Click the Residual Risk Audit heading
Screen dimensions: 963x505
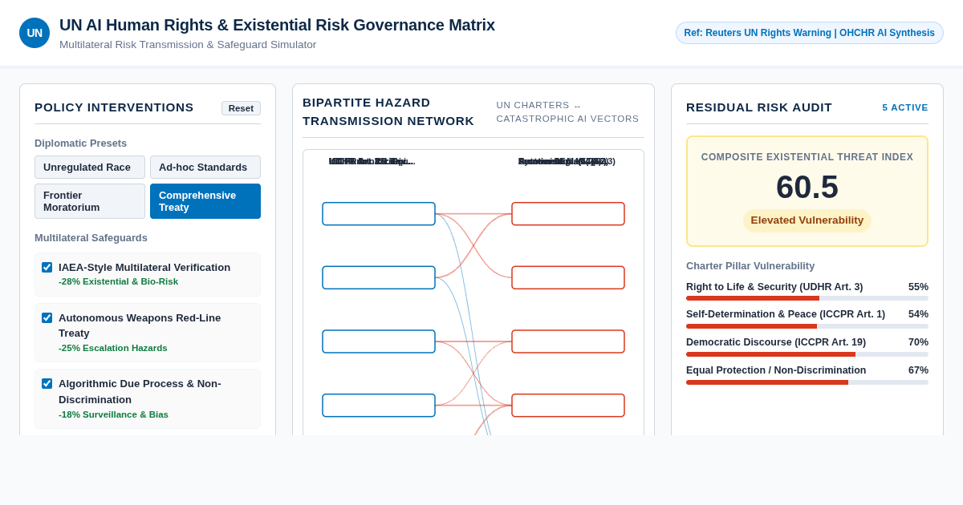759,107
